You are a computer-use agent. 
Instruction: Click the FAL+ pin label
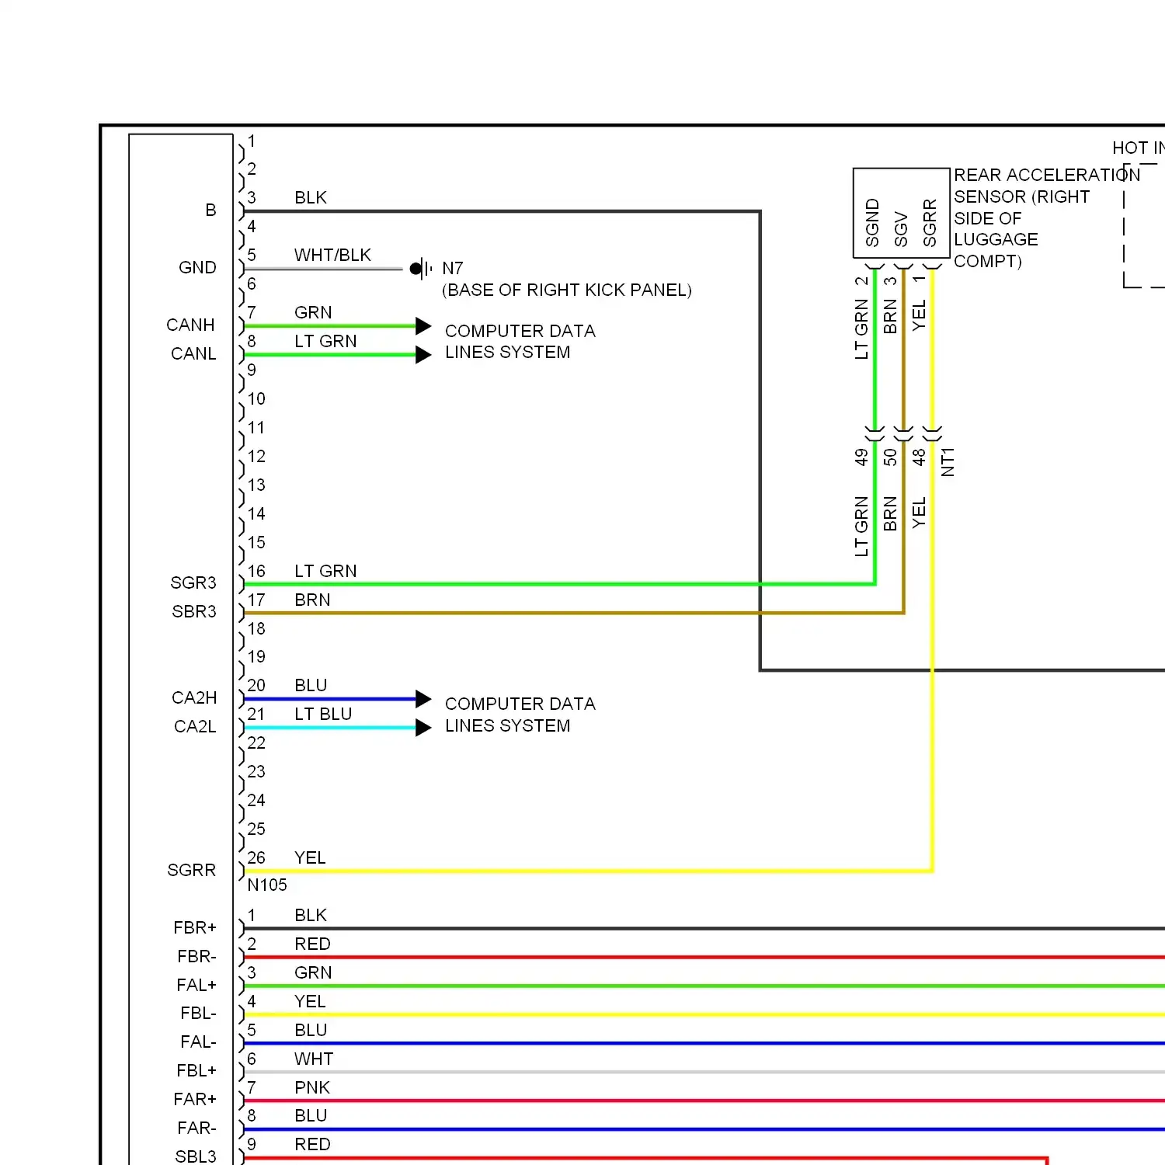pyautogui.click(x=196, y=986)
